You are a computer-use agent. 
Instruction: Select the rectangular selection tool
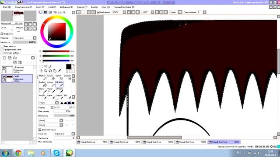[x=41, y=66]
